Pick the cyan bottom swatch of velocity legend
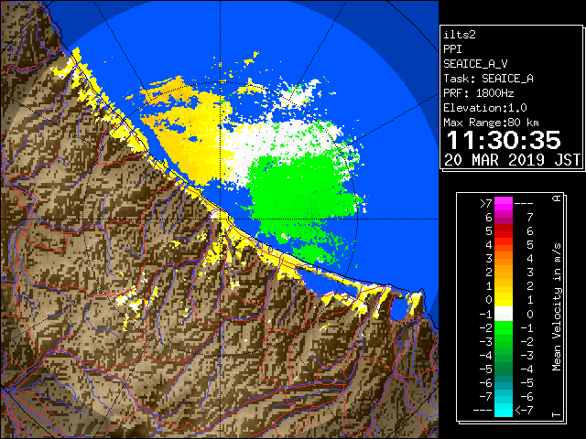The image size is (586, 439). pos(504,410)
